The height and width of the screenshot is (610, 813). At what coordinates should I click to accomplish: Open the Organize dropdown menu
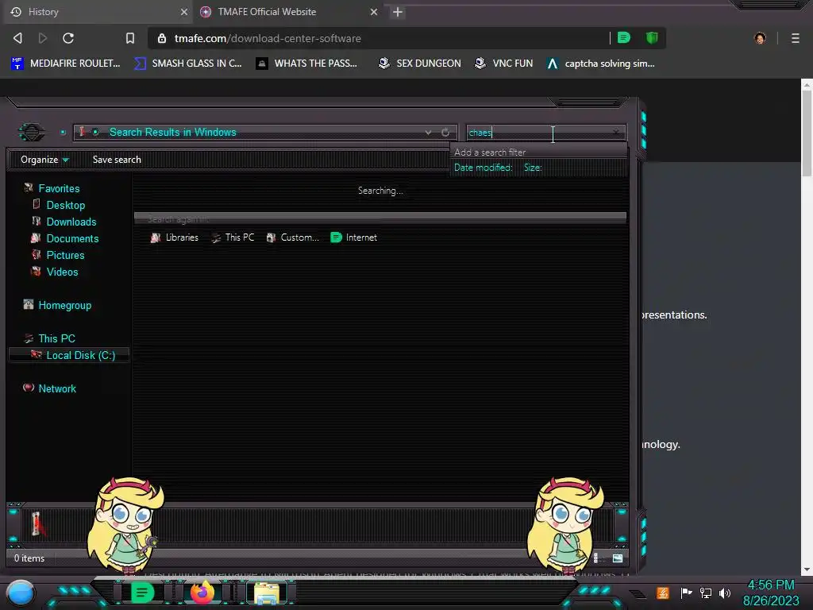coord(44,159)
